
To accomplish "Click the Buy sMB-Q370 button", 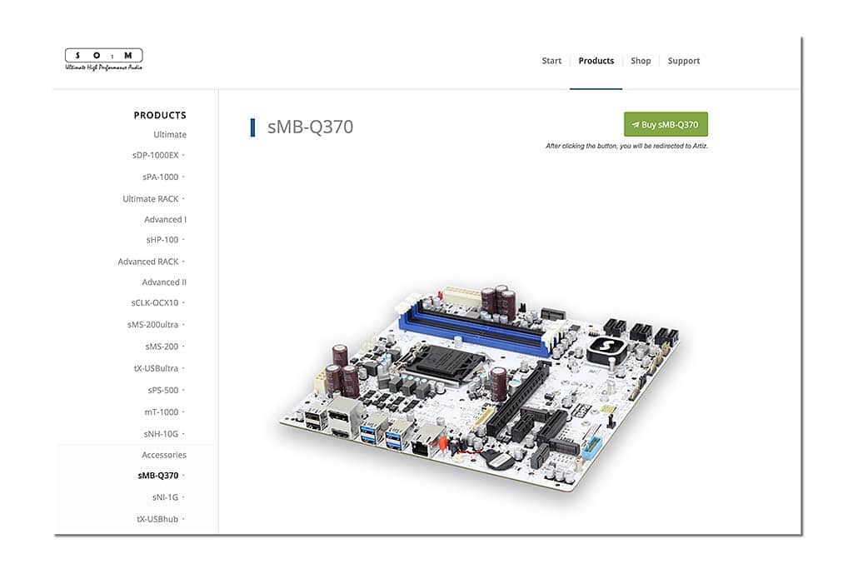I will 666,125.
